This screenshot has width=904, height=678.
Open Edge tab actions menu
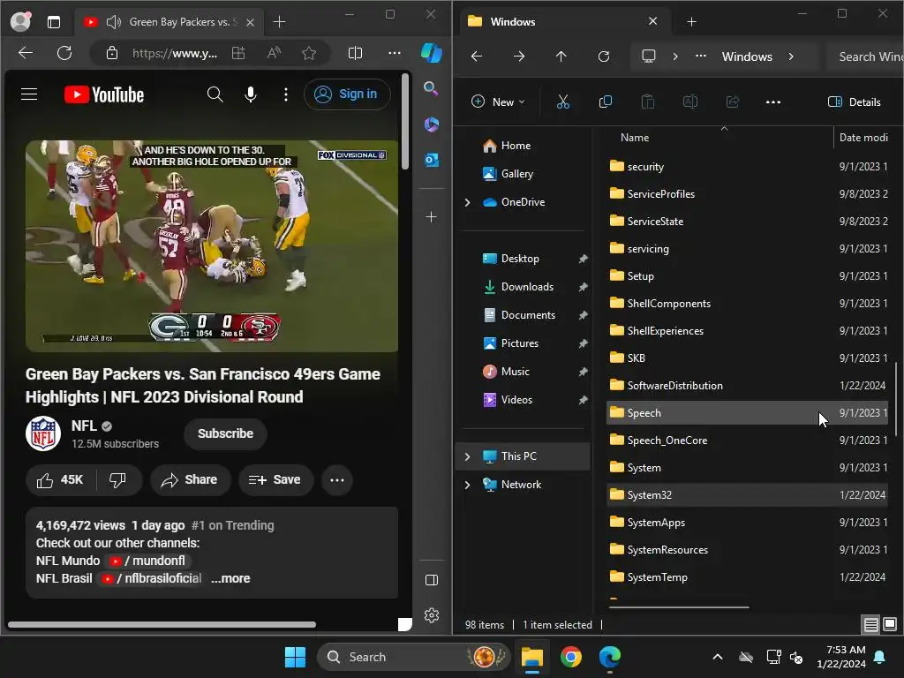(x=54, y=22)
